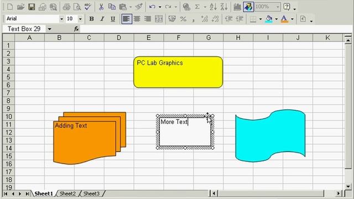Click Decrease Indent icon
The height and width of the screenshot is (199, 354).
[x=229, y=19]
